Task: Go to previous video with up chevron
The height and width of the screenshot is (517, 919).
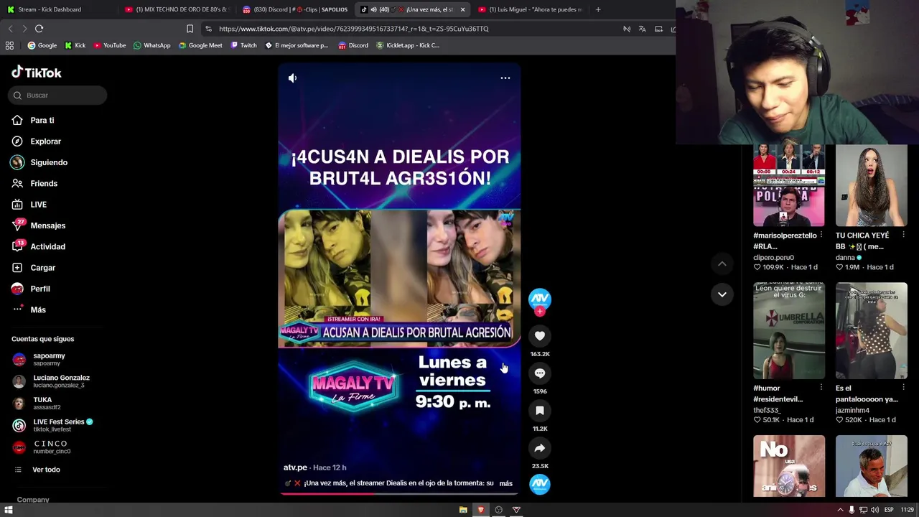Action: (x=722, y=264)
